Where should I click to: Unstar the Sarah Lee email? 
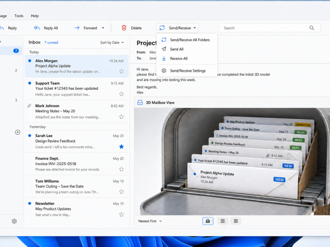point(121,147)
